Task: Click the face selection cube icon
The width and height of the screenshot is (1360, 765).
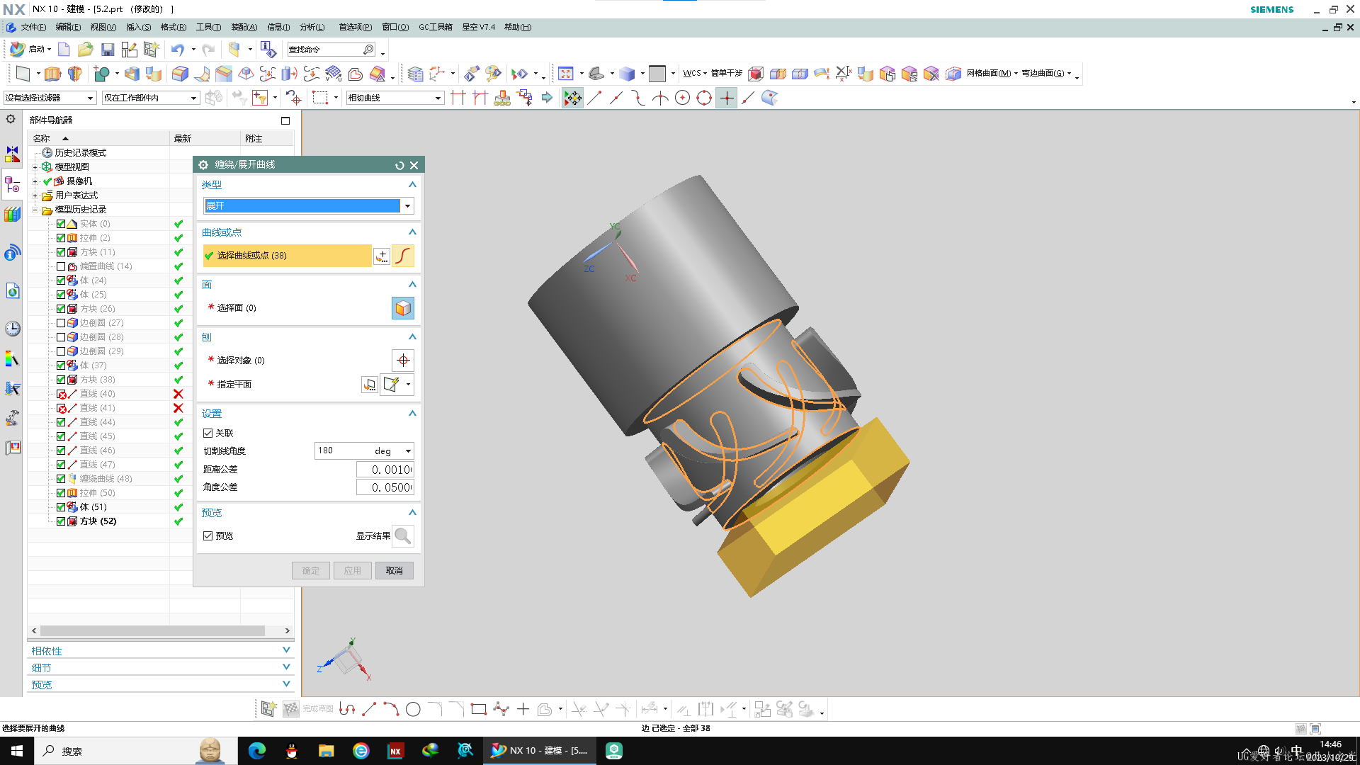Action: [403, 308]
